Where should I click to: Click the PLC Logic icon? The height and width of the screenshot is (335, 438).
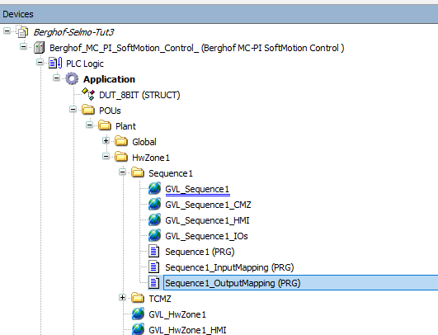pyautogui.click(x=55, y=64)
